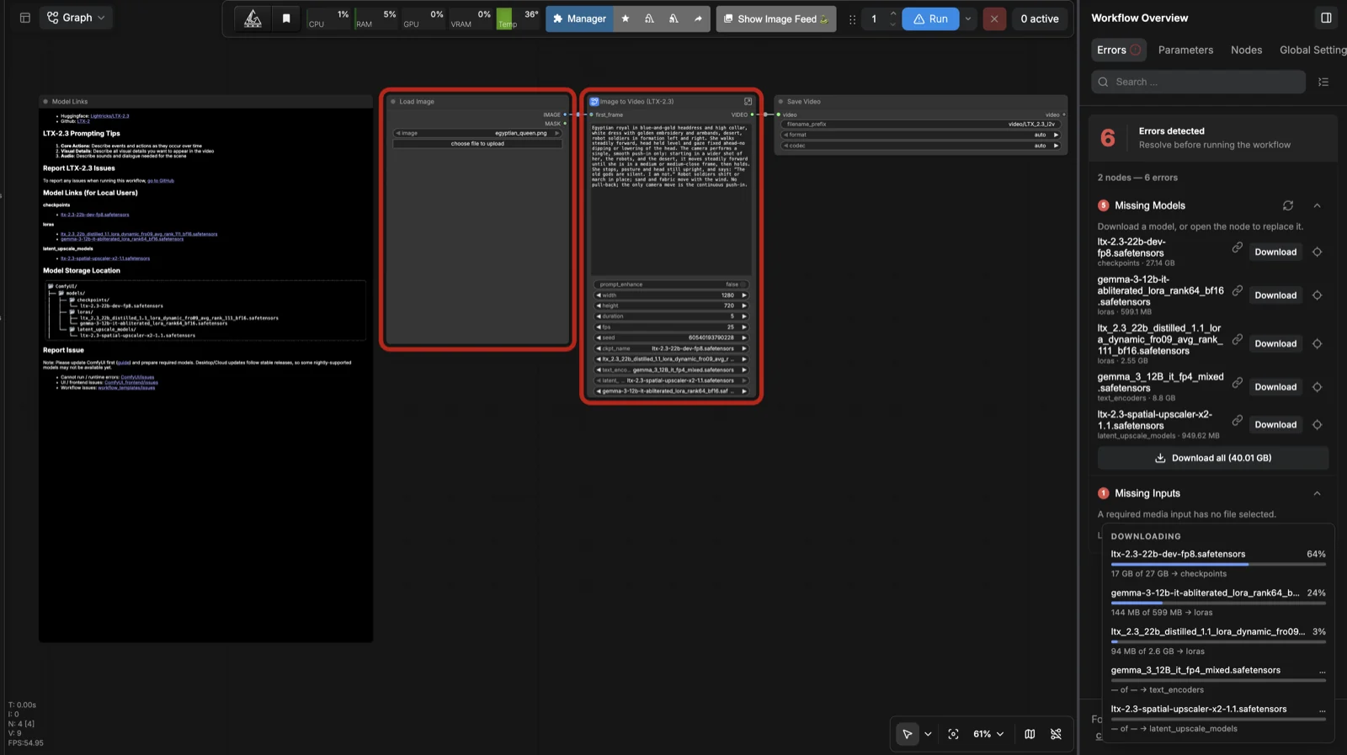This screenshot has height=755, width=1347.
Task: Click the fit view icon in bottom toolbar
Action: 954,734
